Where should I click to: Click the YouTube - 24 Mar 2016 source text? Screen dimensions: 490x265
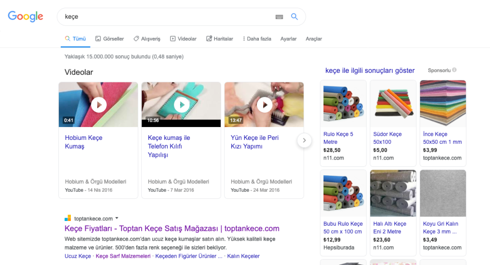pos(255,190)
